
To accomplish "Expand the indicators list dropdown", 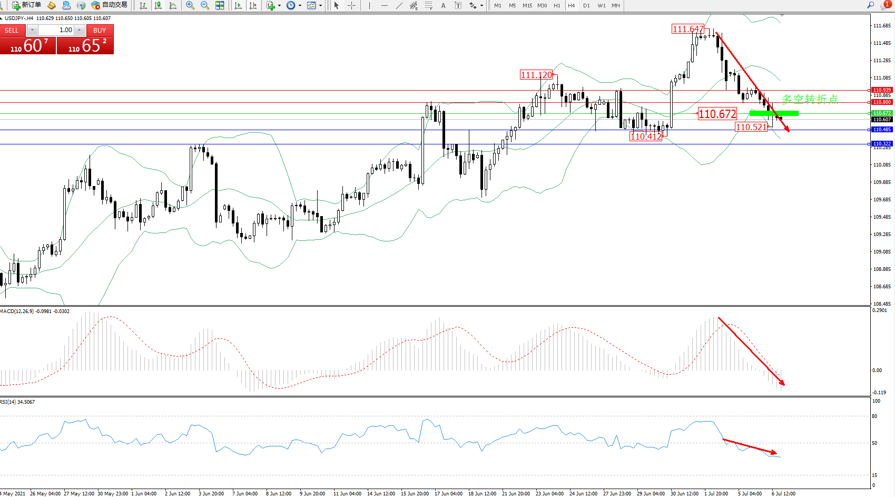I will coord(279,6).
